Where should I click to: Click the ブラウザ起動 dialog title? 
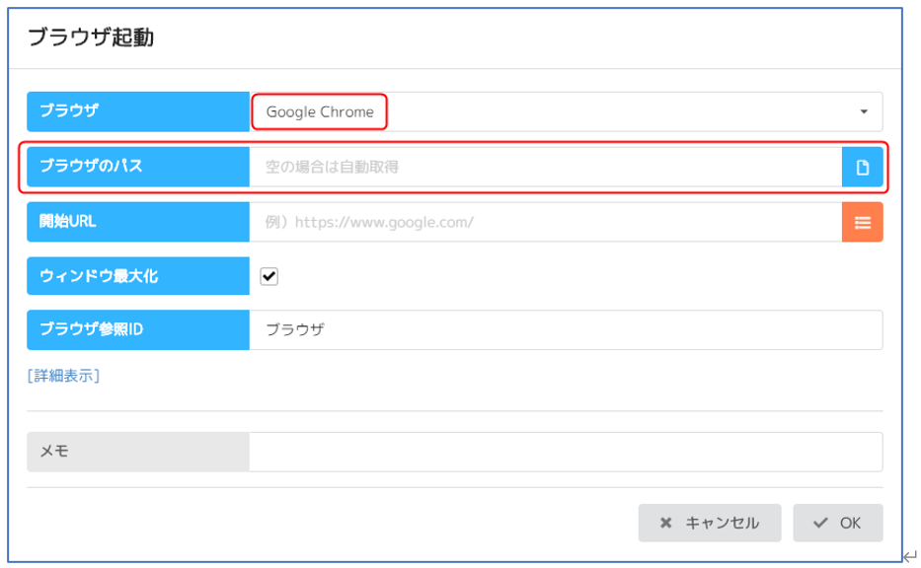pos(91,36)
